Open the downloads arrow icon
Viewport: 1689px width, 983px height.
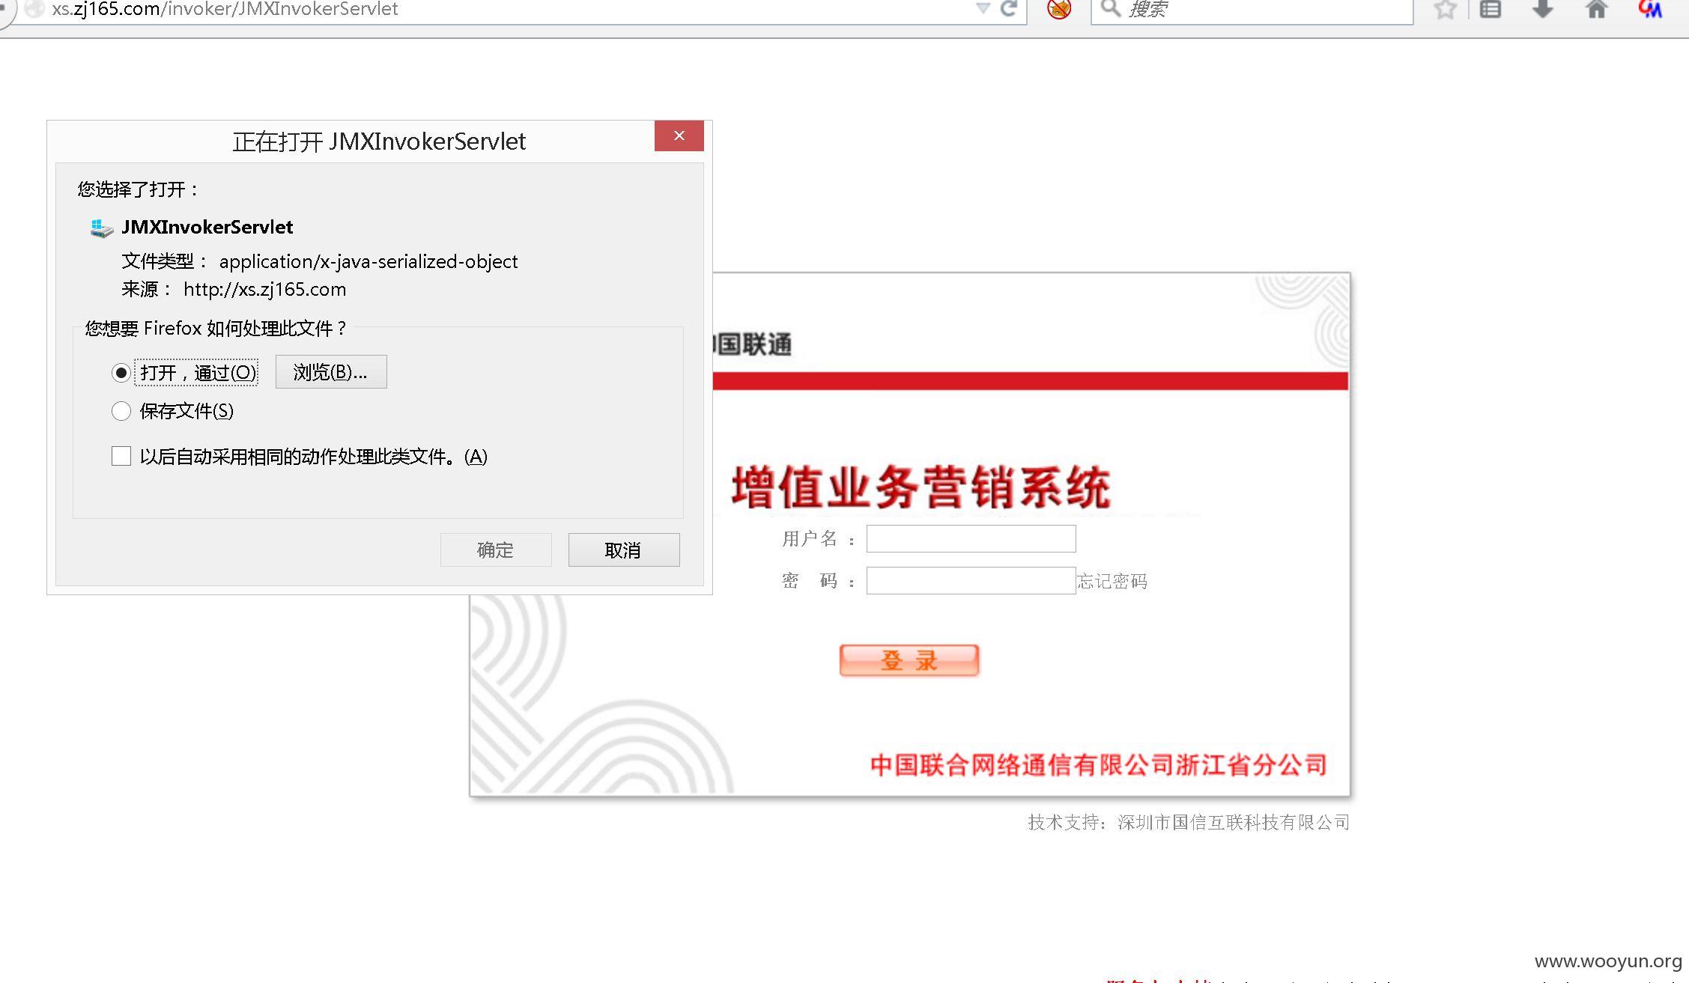pos(1543,9)
